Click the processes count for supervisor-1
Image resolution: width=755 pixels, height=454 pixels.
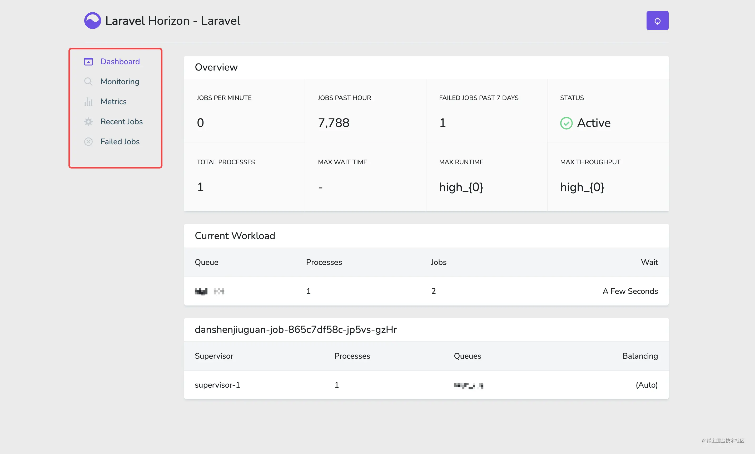(x=337, y=385)
